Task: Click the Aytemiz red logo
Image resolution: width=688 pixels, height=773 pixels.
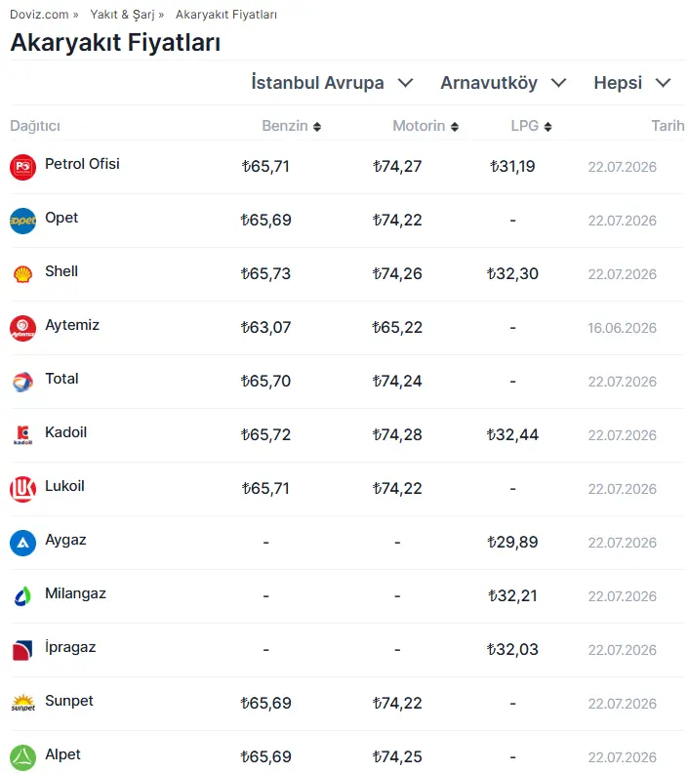Action: 22,328
